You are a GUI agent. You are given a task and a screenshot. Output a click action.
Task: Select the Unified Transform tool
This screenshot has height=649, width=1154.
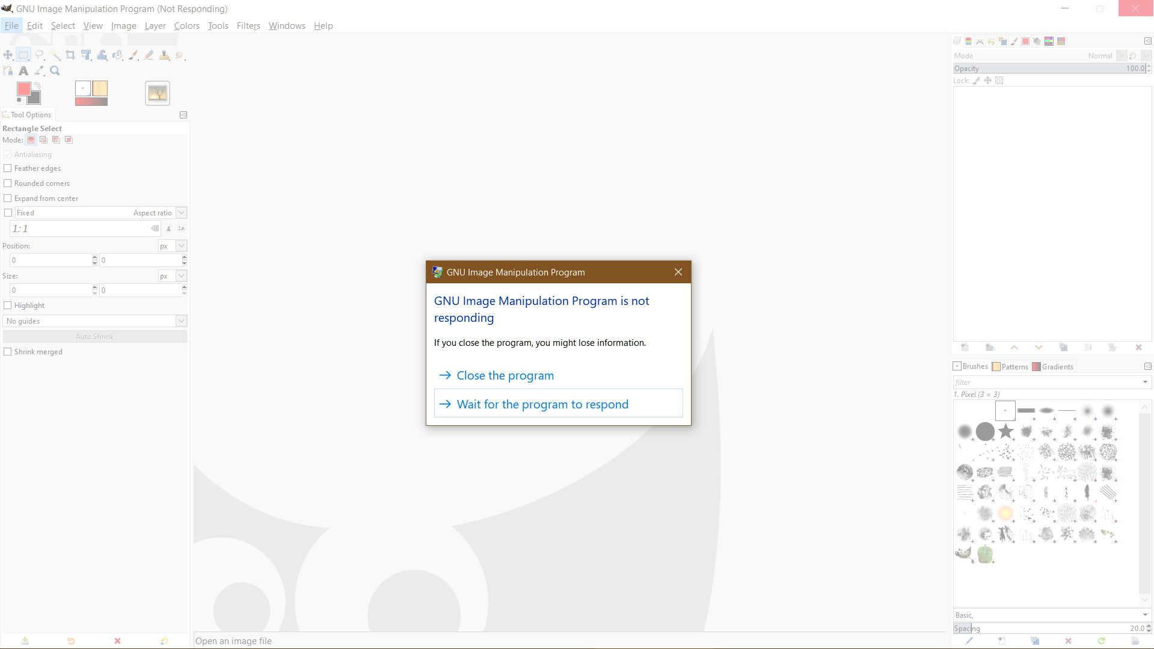pyautogui.click(x=86, y=55)
